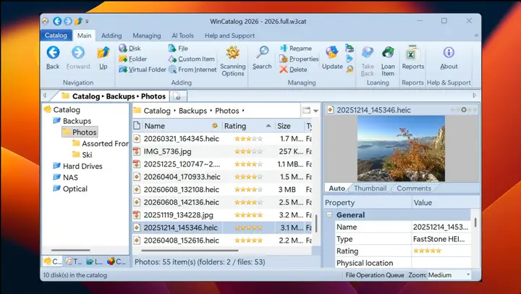Sort by the Rating column header
The width and height of the screenshot is (521, 294).
pos(248,126)
